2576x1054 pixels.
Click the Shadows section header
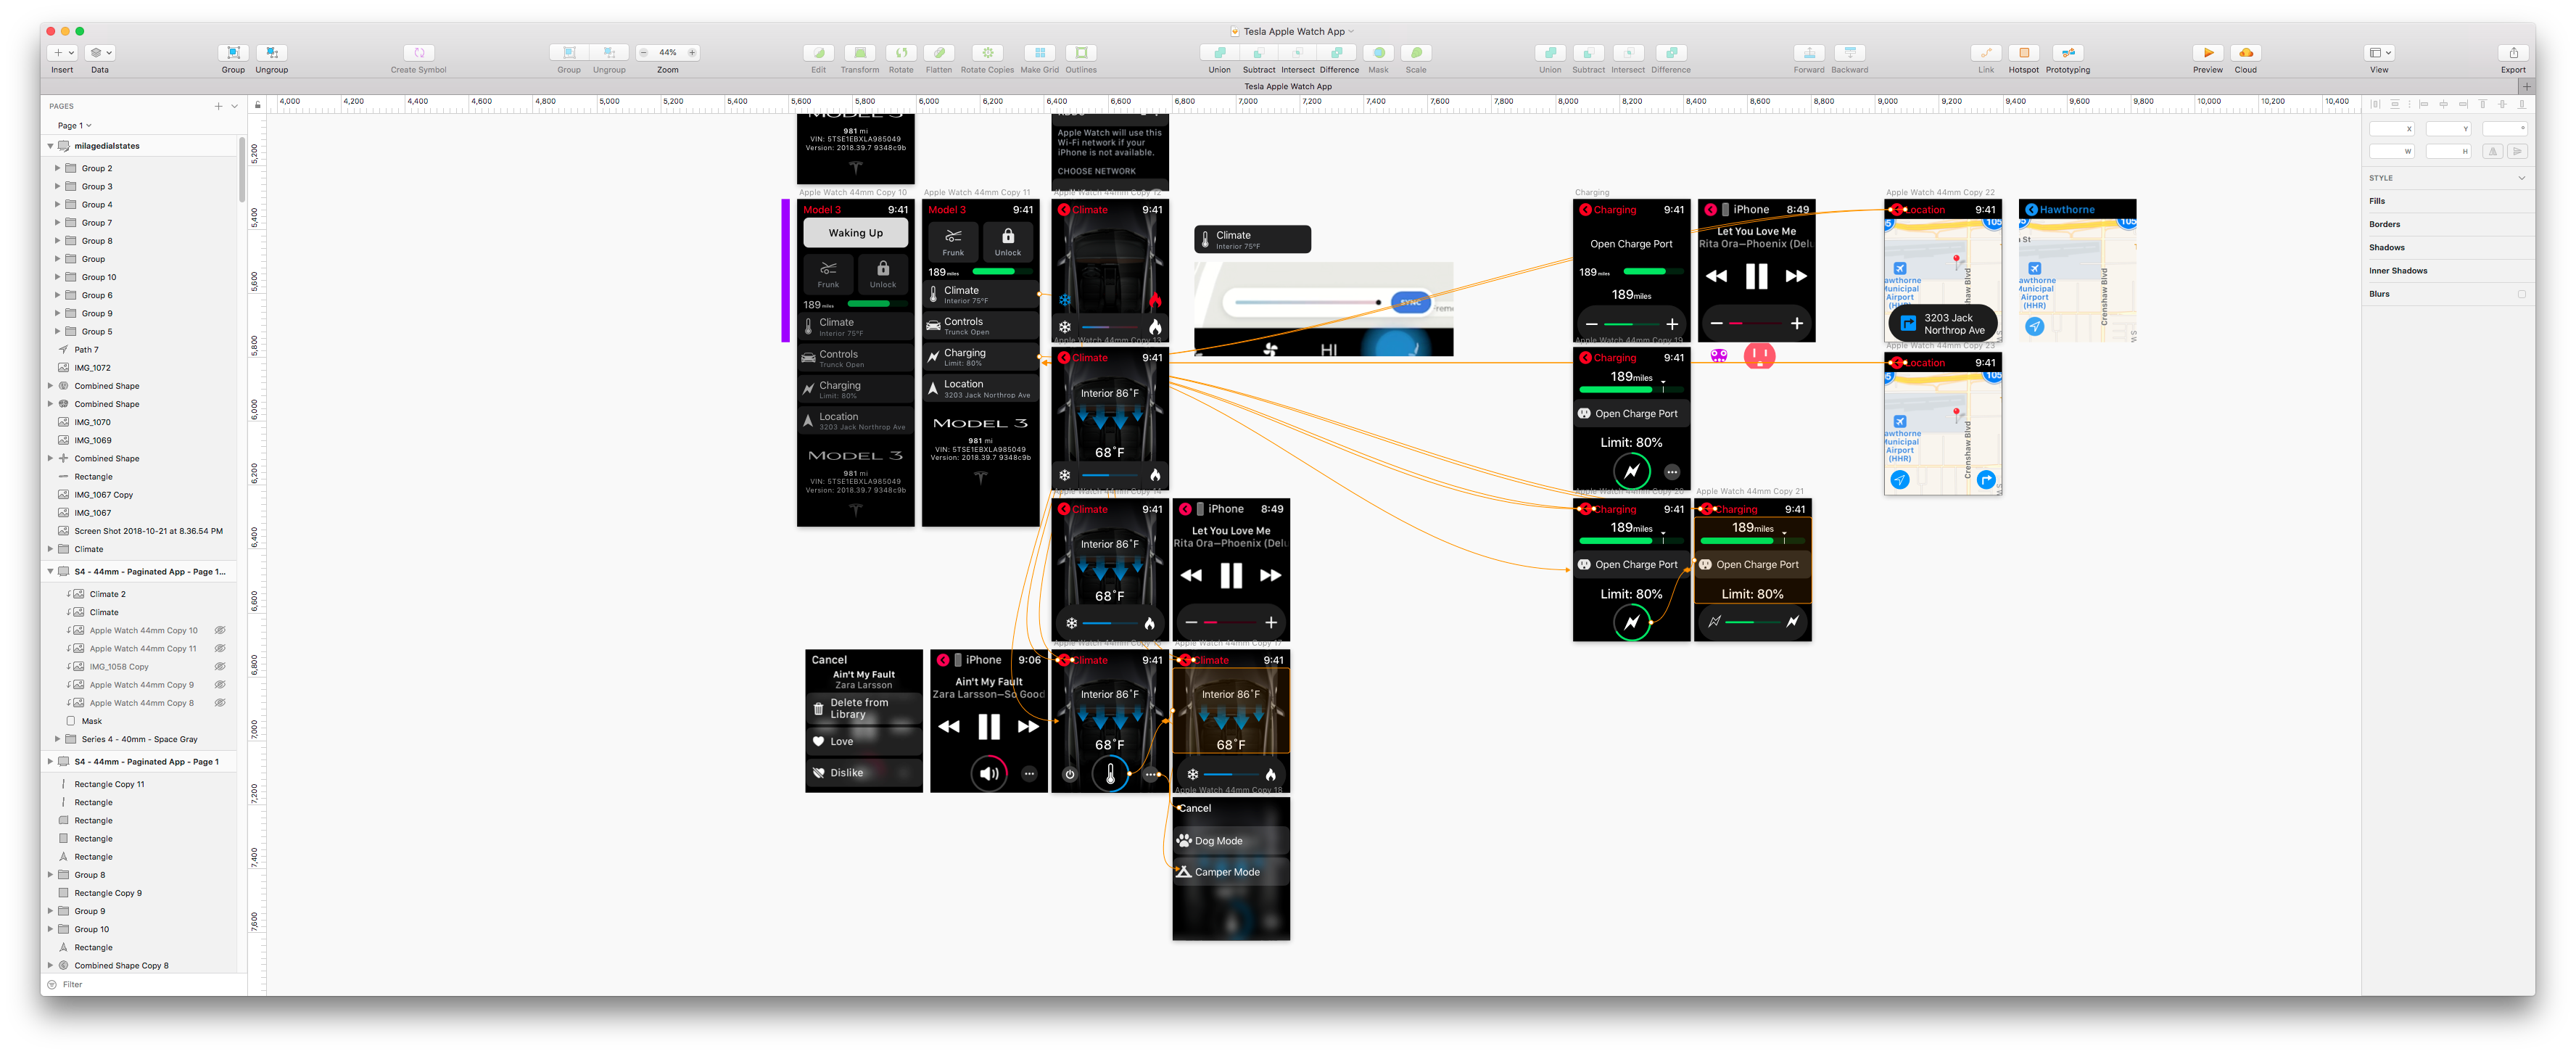pos(2386,247)
